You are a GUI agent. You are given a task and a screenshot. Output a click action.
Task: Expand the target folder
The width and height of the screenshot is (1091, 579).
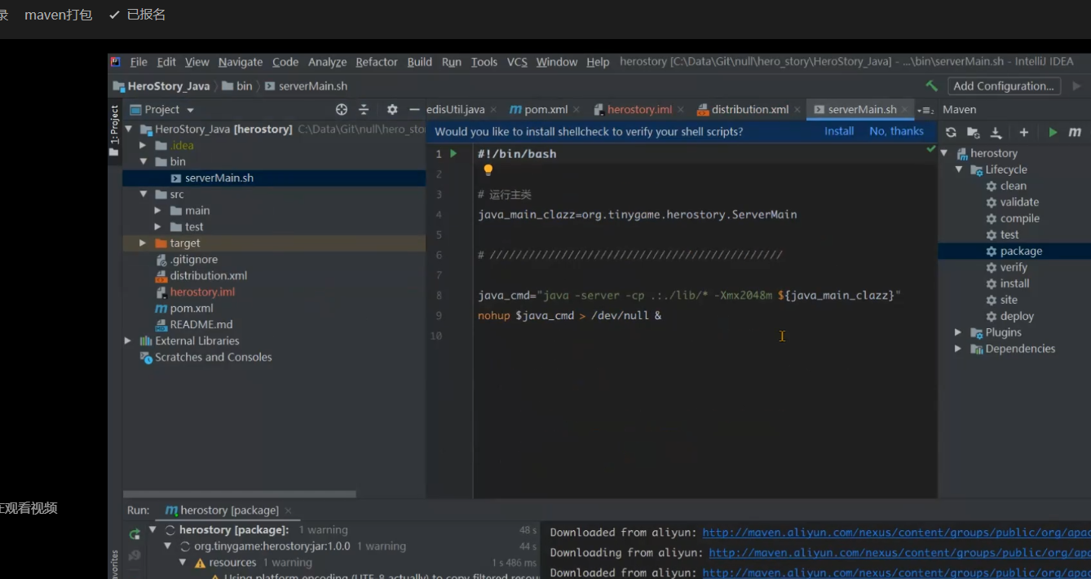143,243
